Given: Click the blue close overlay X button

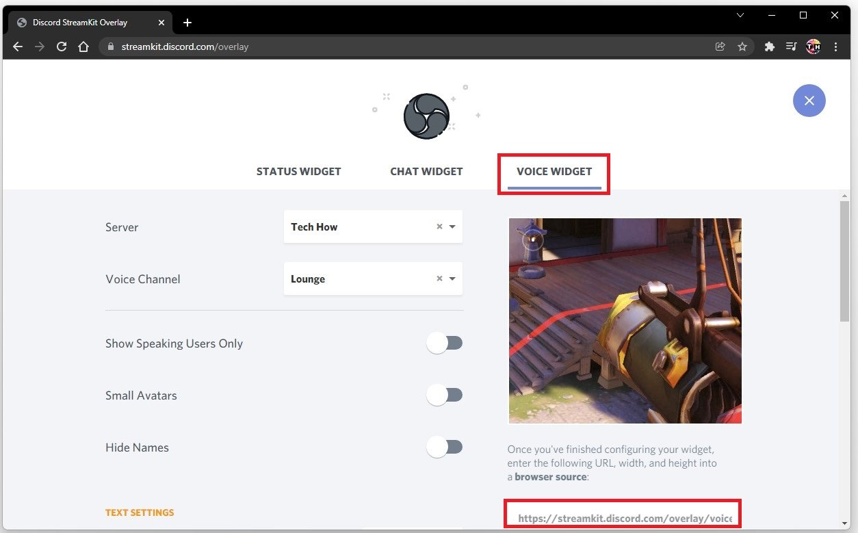Looking at the screenshot, I should click(809, 101).
